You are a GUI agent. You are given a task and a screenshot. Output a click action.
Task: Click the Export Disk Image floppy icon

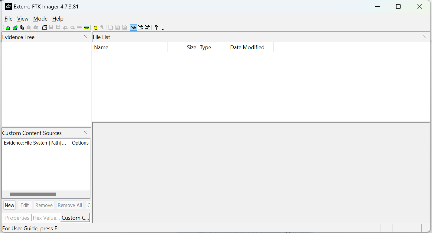click(51, 28)
